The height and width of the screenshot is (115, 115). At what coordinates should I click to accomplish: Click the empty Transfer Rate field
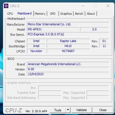click(x=50, y=93)
